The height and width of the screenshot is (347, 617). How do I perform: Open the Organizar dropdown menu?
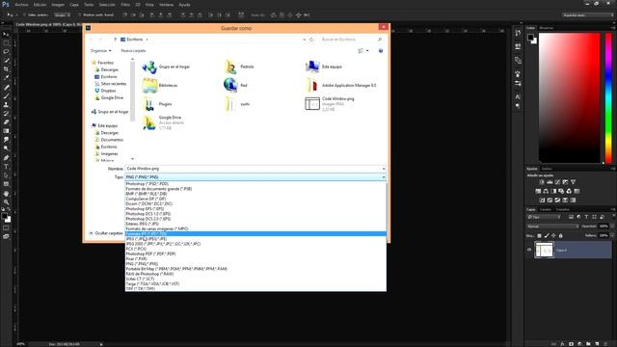(100, 51)
